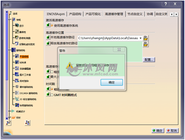Viewport: 185px width, 140px height.
Task: Click the lock icon beside GMT 时间戳格式
Action: point(48,95)
